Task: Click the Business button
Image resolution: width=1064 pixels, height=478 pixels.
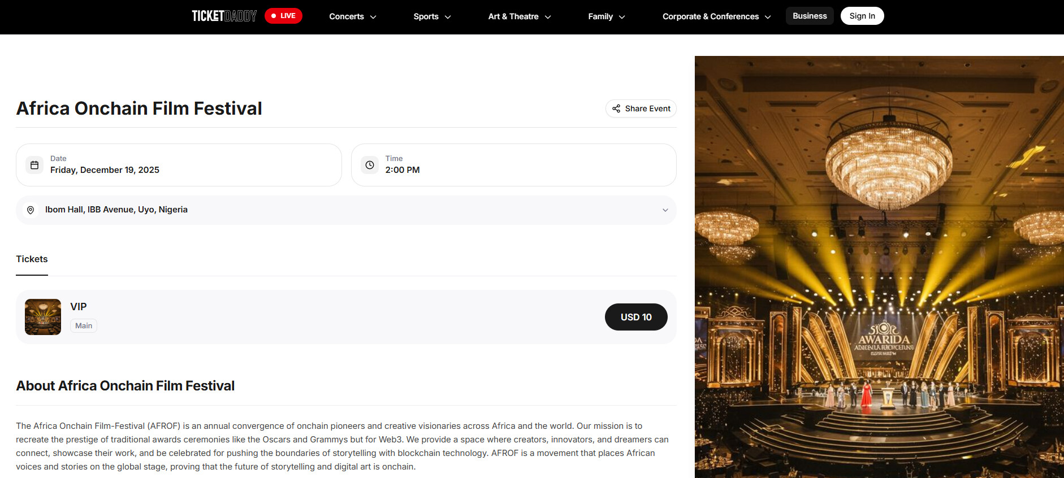Action: point(810,16)
